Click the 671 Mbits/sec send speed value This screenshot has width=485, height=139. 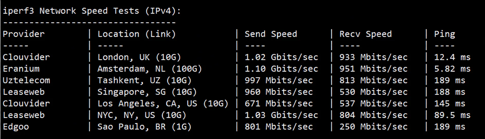pyautogui.click(x=279, y=103)
